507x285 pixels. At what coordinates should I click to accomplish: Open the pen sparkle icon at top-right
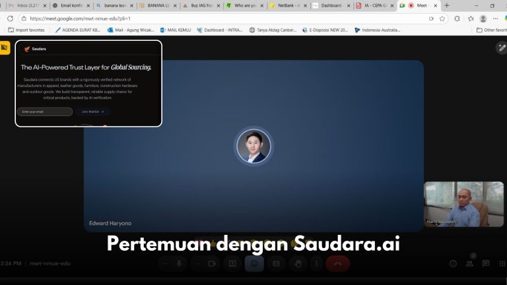502,47
